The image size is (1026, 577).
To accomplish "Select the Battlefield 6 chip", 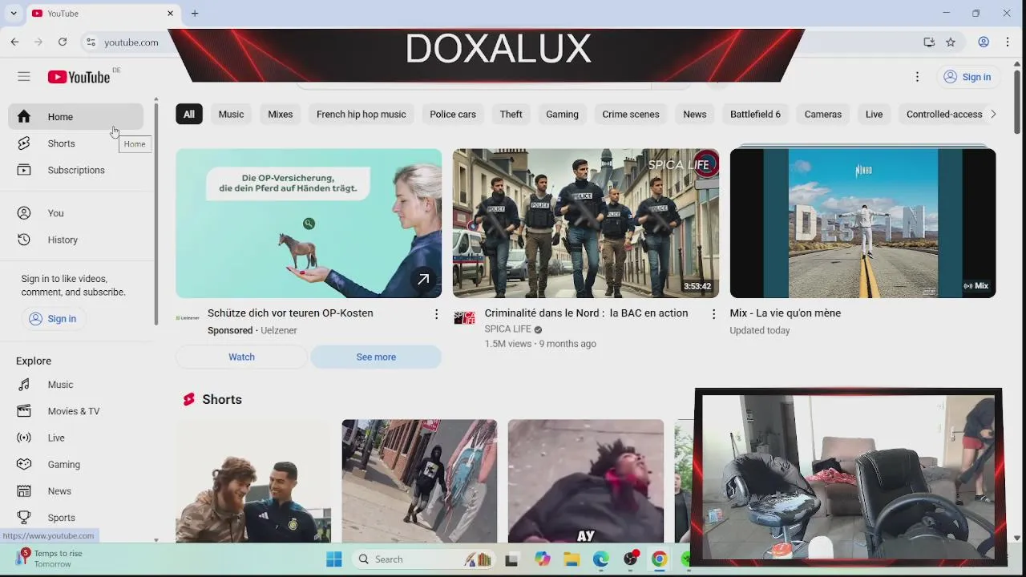I will (x=755, y=115).
